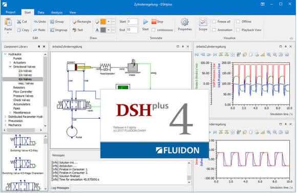The height and width of the screenshot is (193, 297).
Task: Select the Text draw tool
Action: pos(78,30)
